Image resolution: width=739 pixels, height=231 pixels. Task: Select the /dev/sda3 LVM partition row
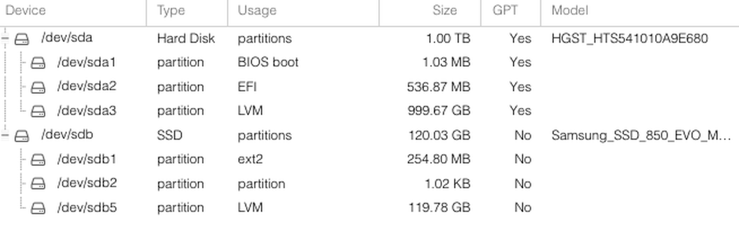(x=369, y=111)
